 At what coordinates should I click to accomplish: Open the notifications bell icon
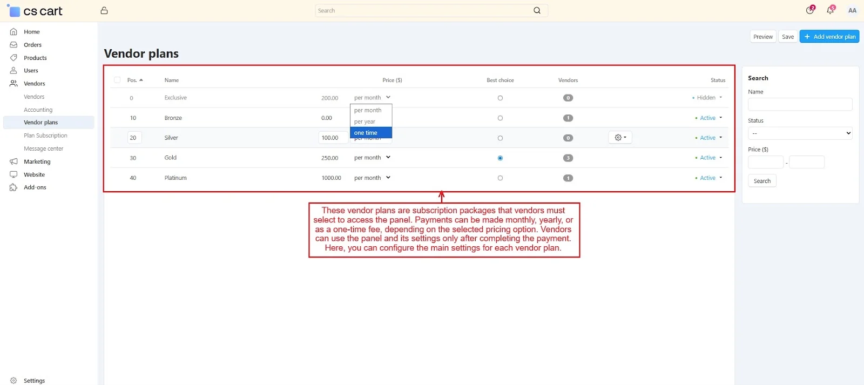830,10
